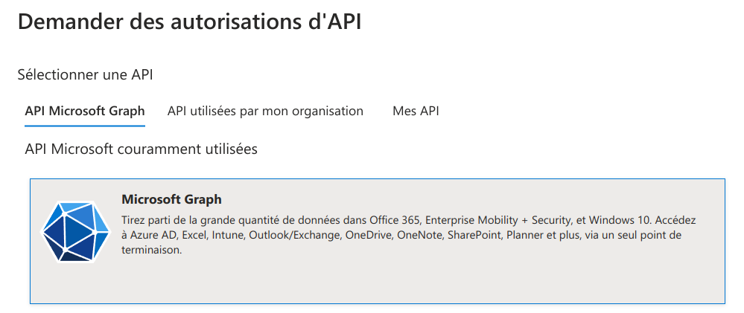Click the Microsoft Graph polyhedron icon
744x313 pixels.
(x=76, y=231)
